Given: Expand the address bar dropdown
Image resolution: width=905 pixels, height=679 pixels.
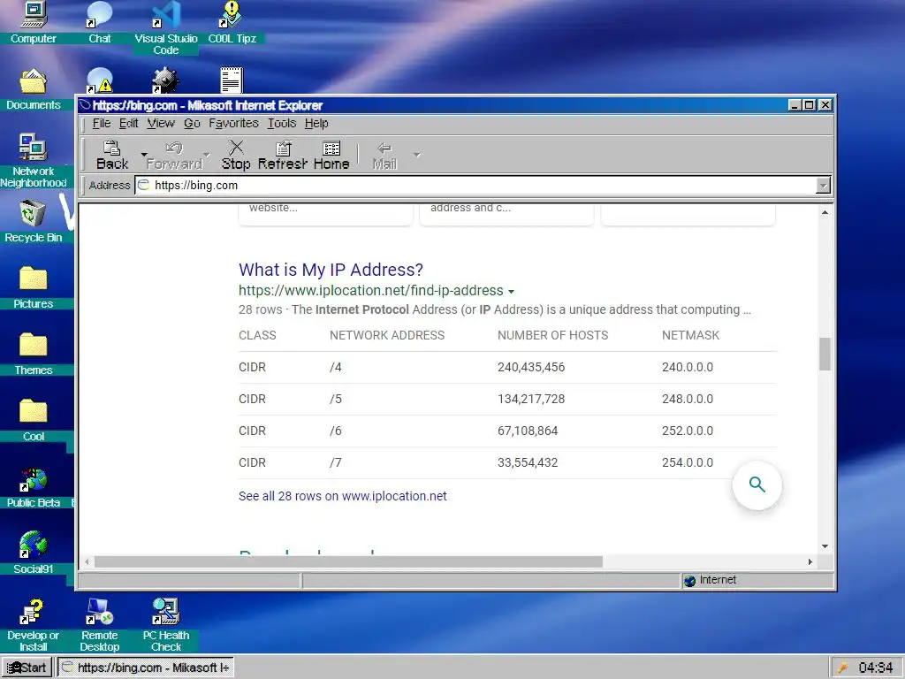Looking at the screenshot, I should click(x=823, y=186).
